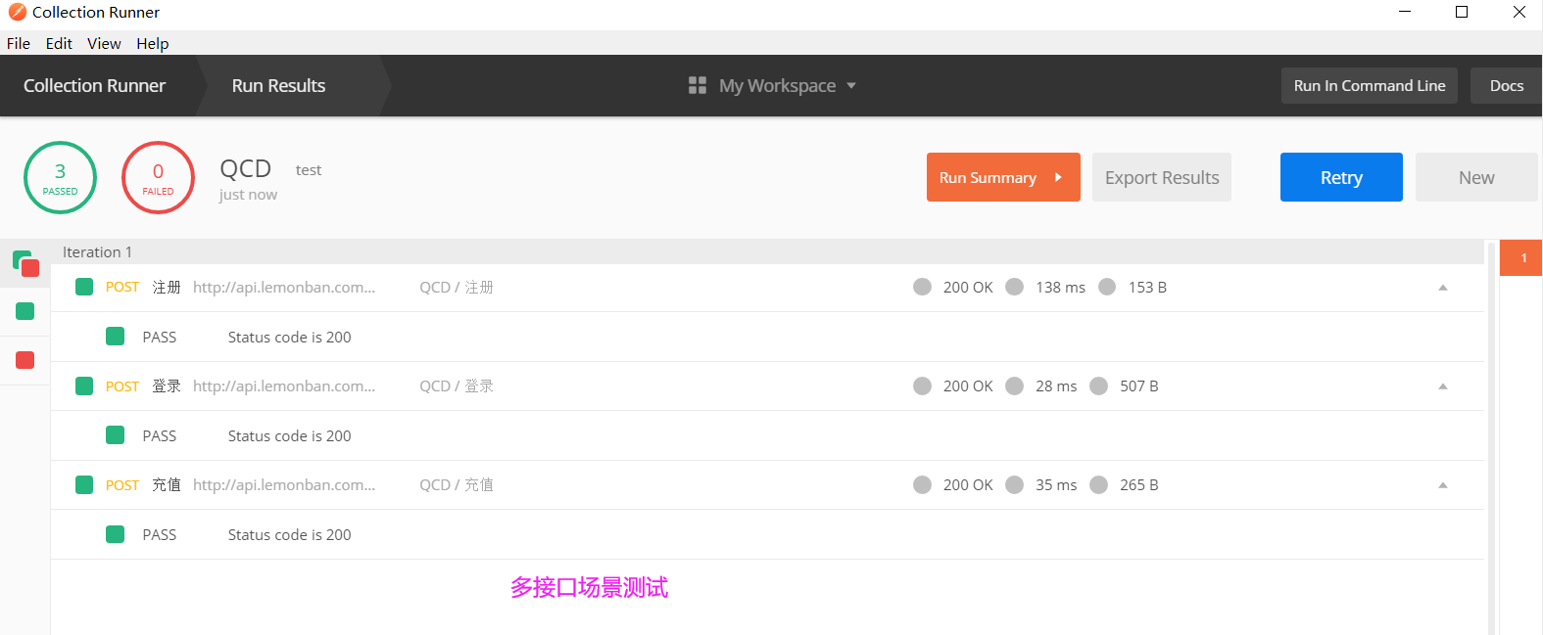1543x635 pixels.
Task: Collapse the 充值 request results
Action: click(x=1442, y=485)
